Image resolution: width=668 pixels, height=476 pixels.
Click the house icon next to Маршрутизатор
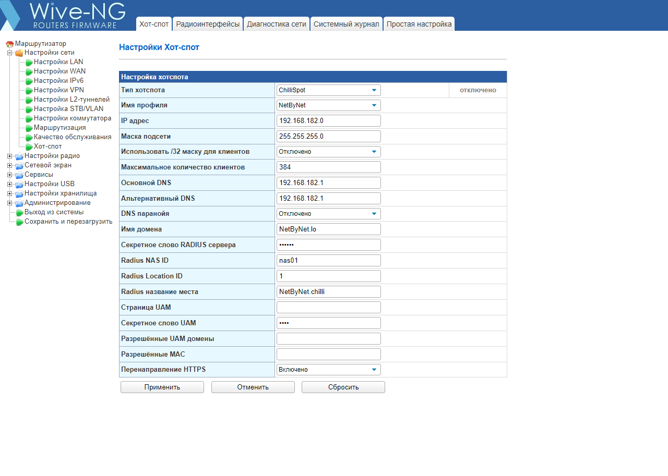pos(9,44)
